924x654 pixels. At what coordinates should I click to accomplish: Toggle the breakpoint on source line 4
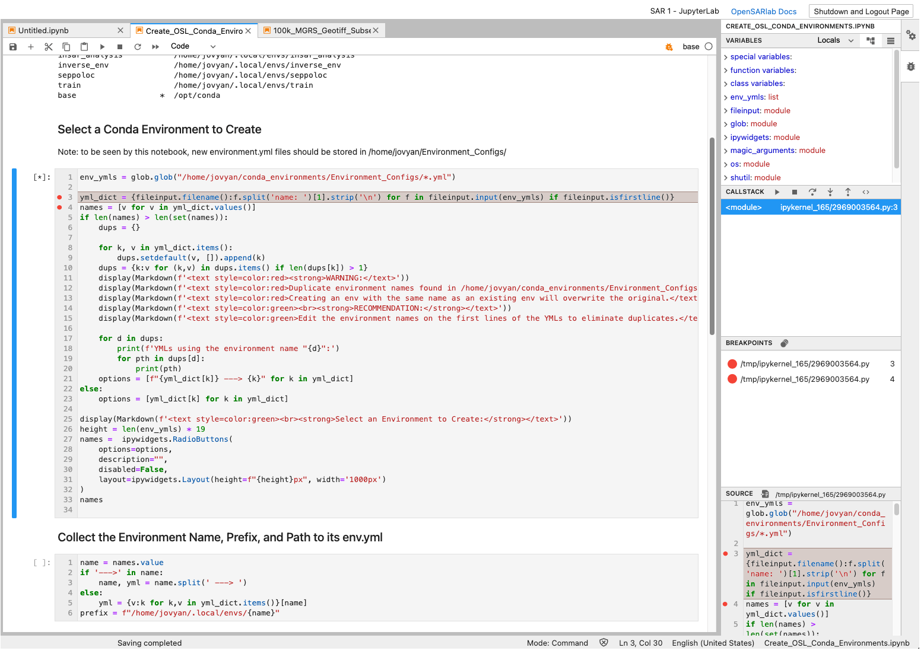pyautogui.click(x=726, y=604)
